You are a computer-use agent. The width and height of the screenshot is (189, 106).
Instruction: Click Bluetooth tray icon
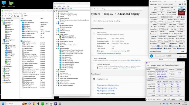coord(164,104)
